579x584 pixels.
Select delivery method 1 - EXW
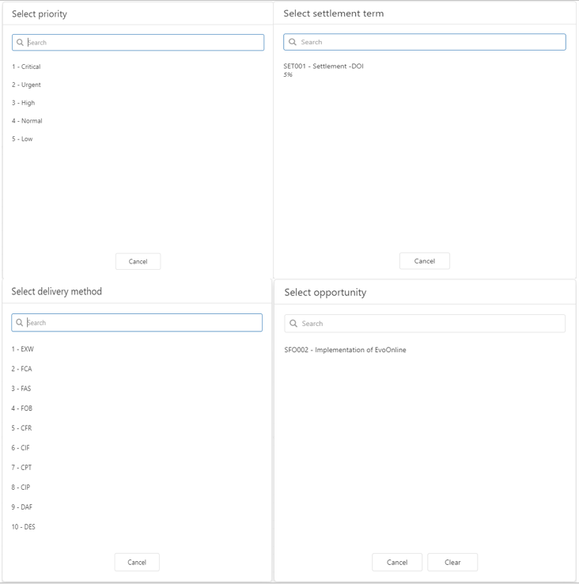pos(22,349)
